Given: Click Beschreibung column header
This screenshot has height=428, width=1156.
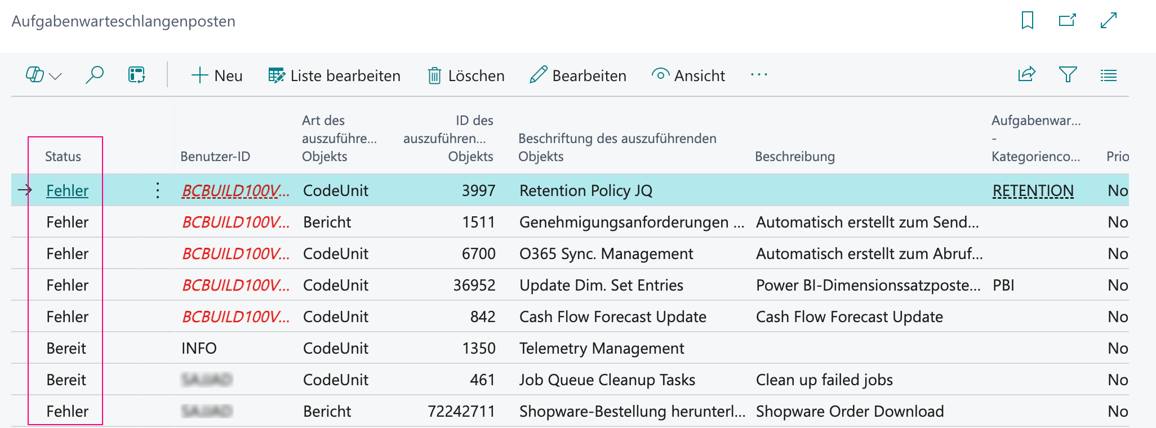Looking at the screenshot, I should coord(795,157).
